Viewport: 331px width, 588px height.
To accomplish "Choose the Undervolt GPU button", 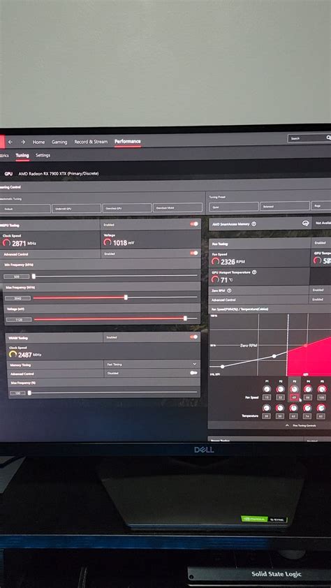I will pos(77,209).
